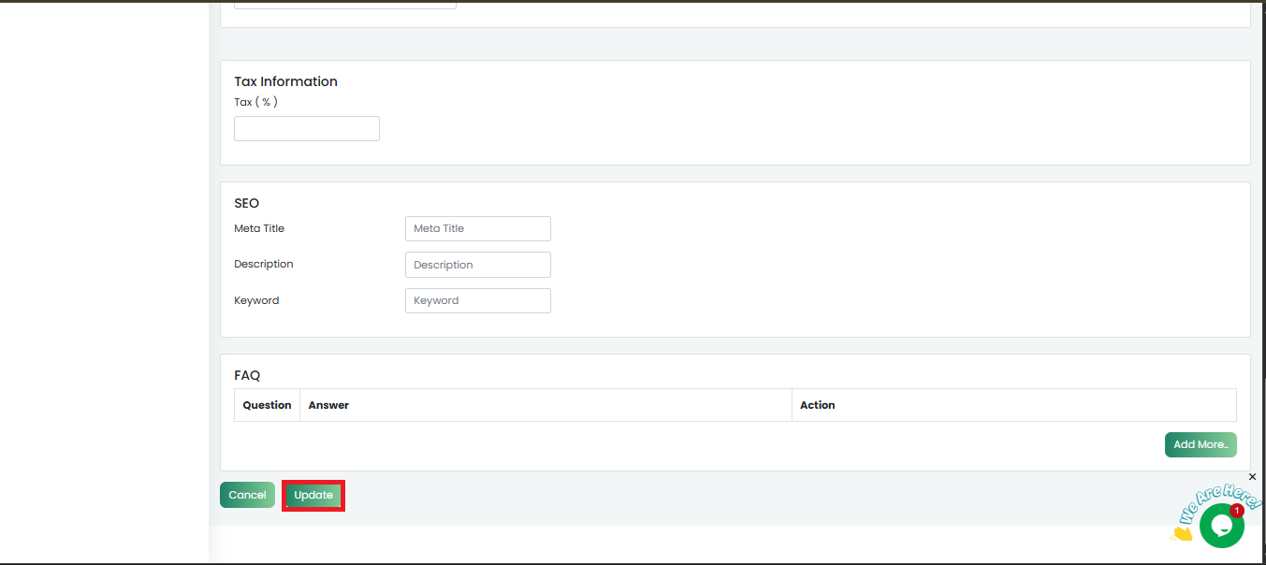Select the SEO Description input field
This screenshot has width=1266, height=565.
pos(477,265)
